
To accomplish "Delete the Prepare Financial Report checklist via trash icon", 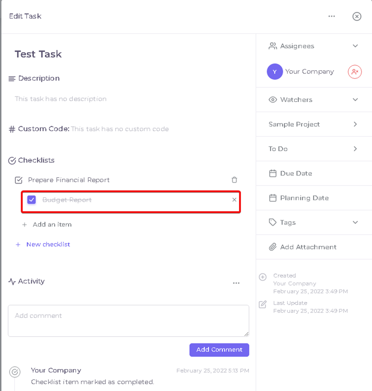I will click(x=234, y=180).
